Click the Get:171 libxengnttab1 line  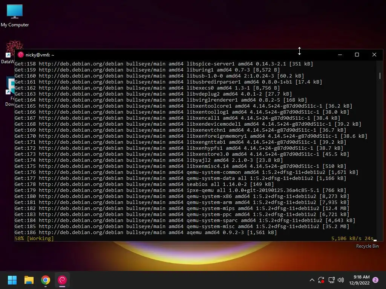click(x=181, y=142)
